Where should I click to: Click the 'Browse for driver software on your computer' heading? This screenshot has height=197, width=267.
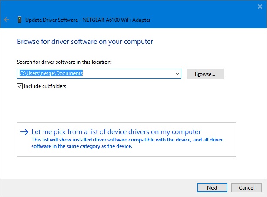tap(85, 42)
